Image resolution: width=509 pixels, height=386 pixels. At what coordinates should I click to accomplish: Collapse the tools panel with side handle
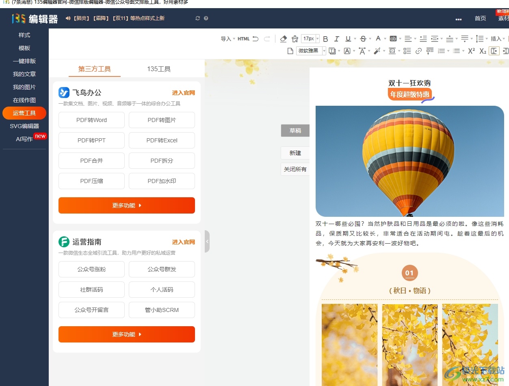[207, 241]
